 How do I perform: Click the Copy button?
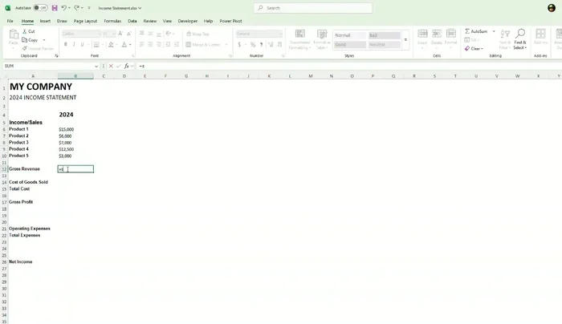[x=31, y=40]
